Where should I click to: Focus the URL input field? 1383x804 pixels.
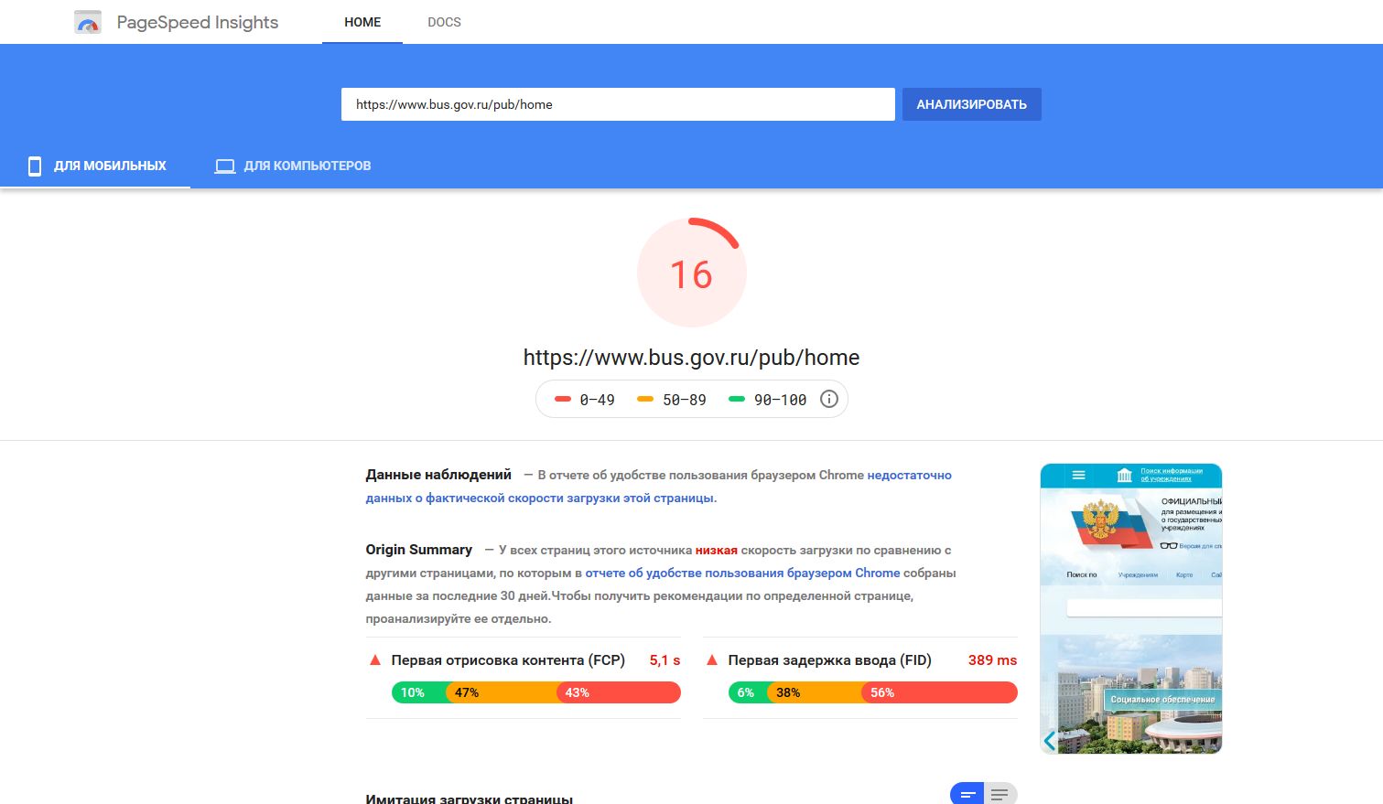(618, 104)
